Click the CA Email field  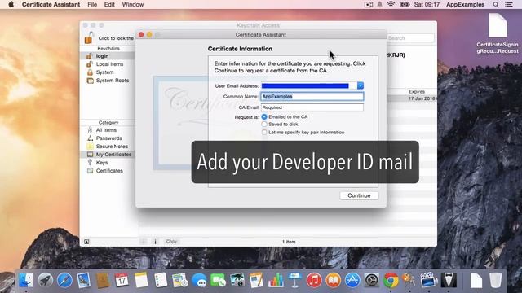pyautogui.click(x=312, y=107)
